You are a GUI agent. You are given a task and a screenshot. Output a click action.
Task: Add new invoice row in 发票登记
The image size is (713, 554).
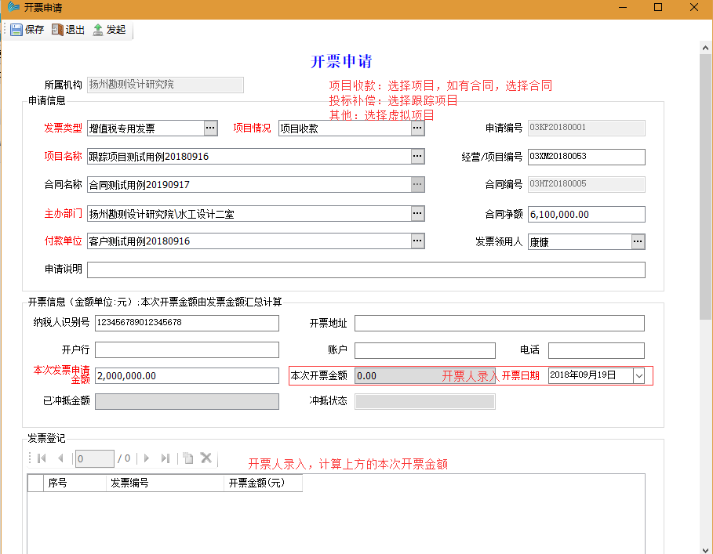tap(187, 458)
